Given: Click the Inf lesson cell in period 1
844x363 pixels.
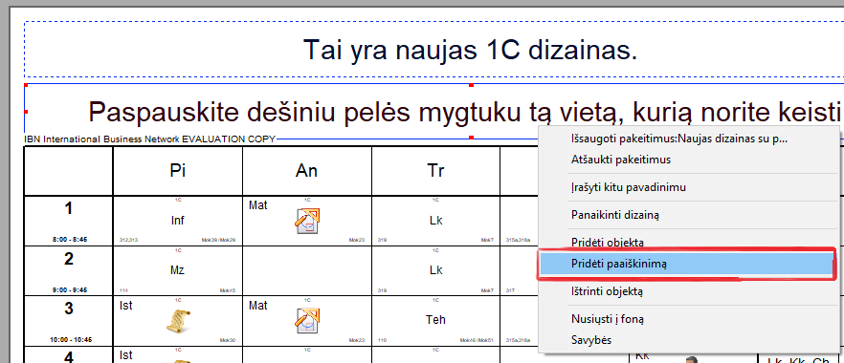Looking at the screenshot, I should coord(178,220).
